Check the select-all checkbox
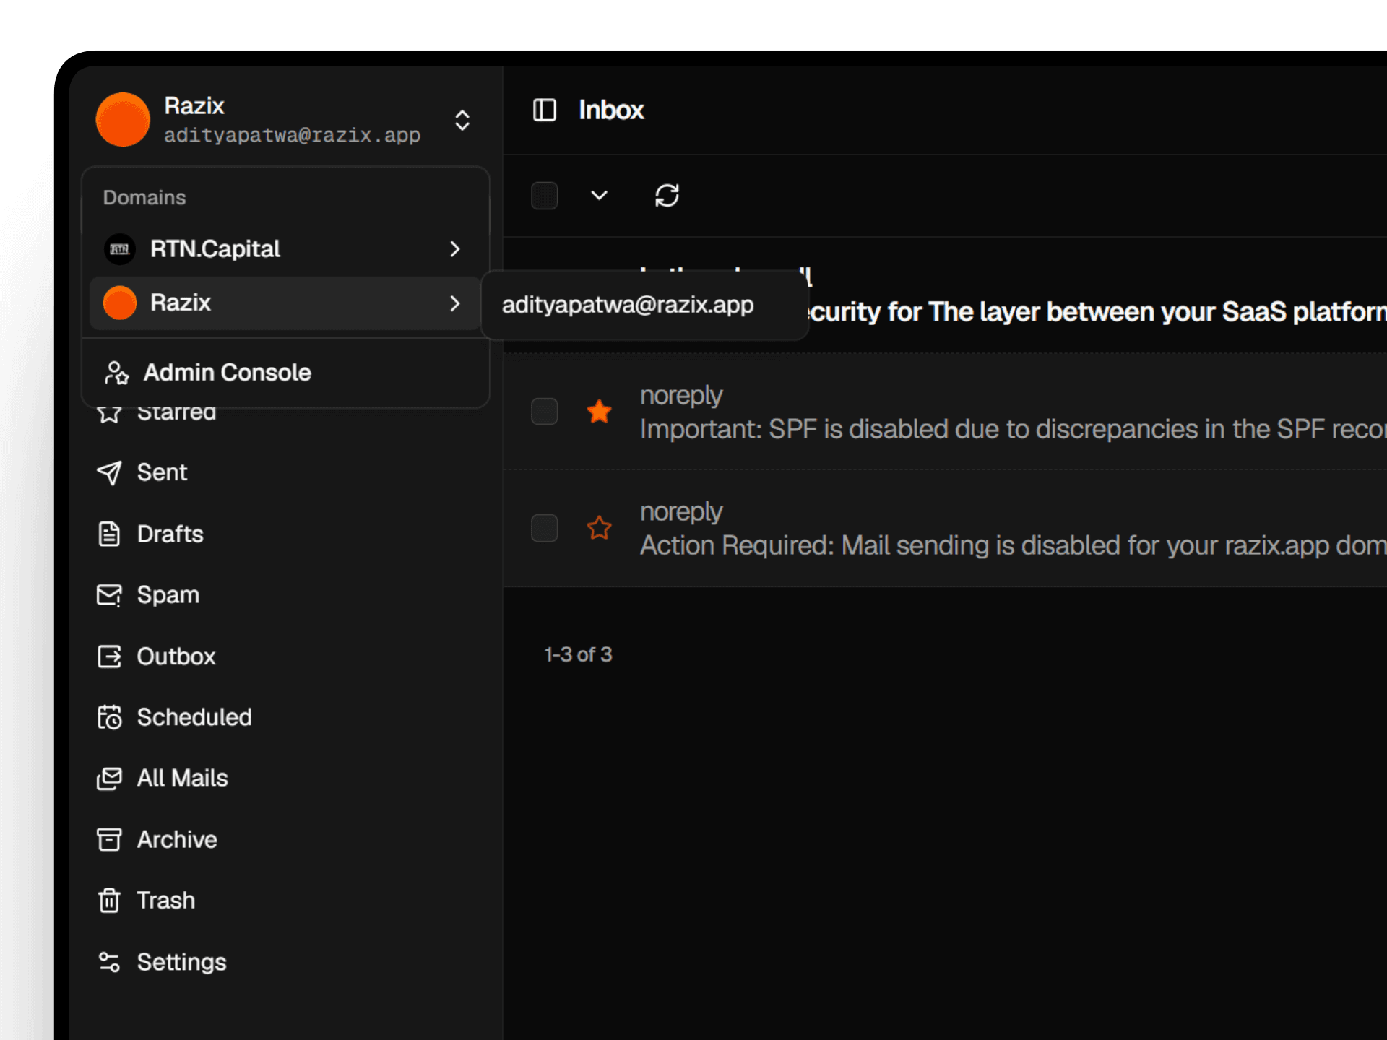The image size is (1387, 1040). [x=544, y=196]
